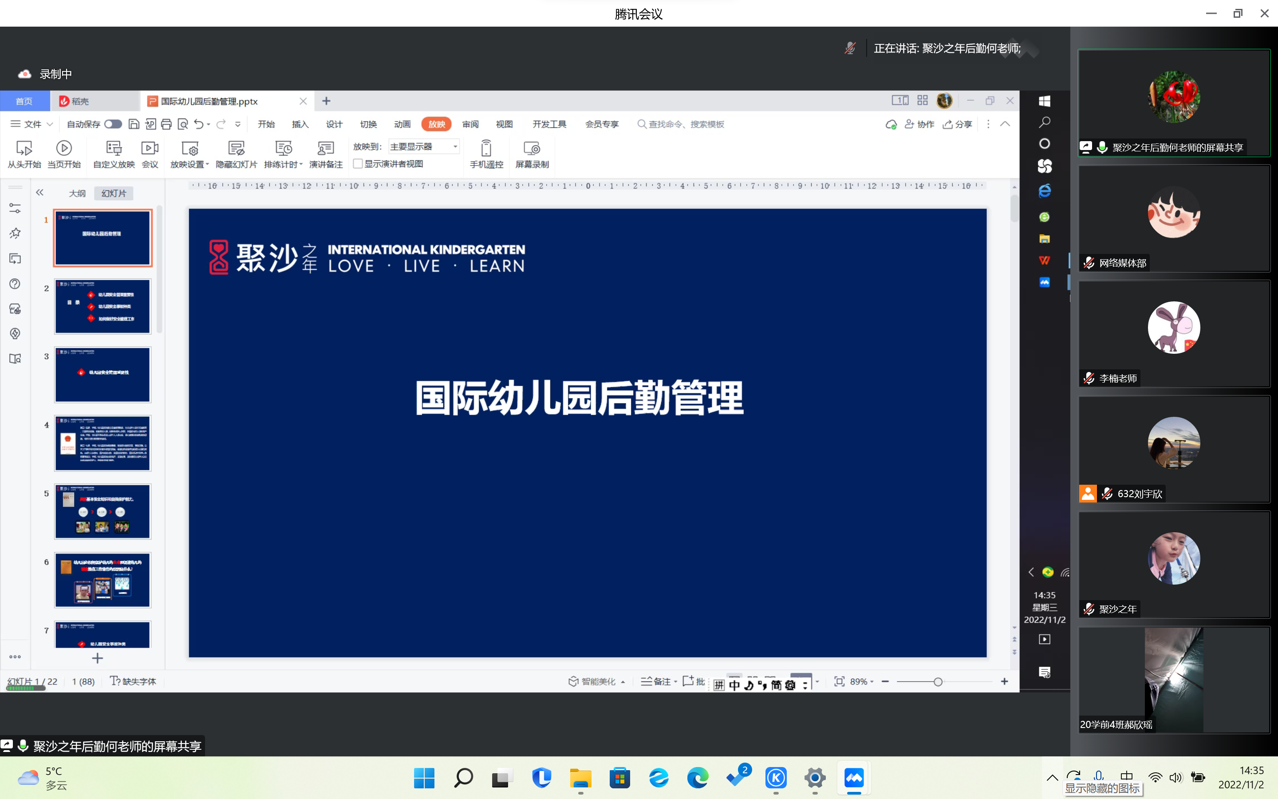
Task: Open 演讲备注 speaker notes tool
Action: (325, 149)
